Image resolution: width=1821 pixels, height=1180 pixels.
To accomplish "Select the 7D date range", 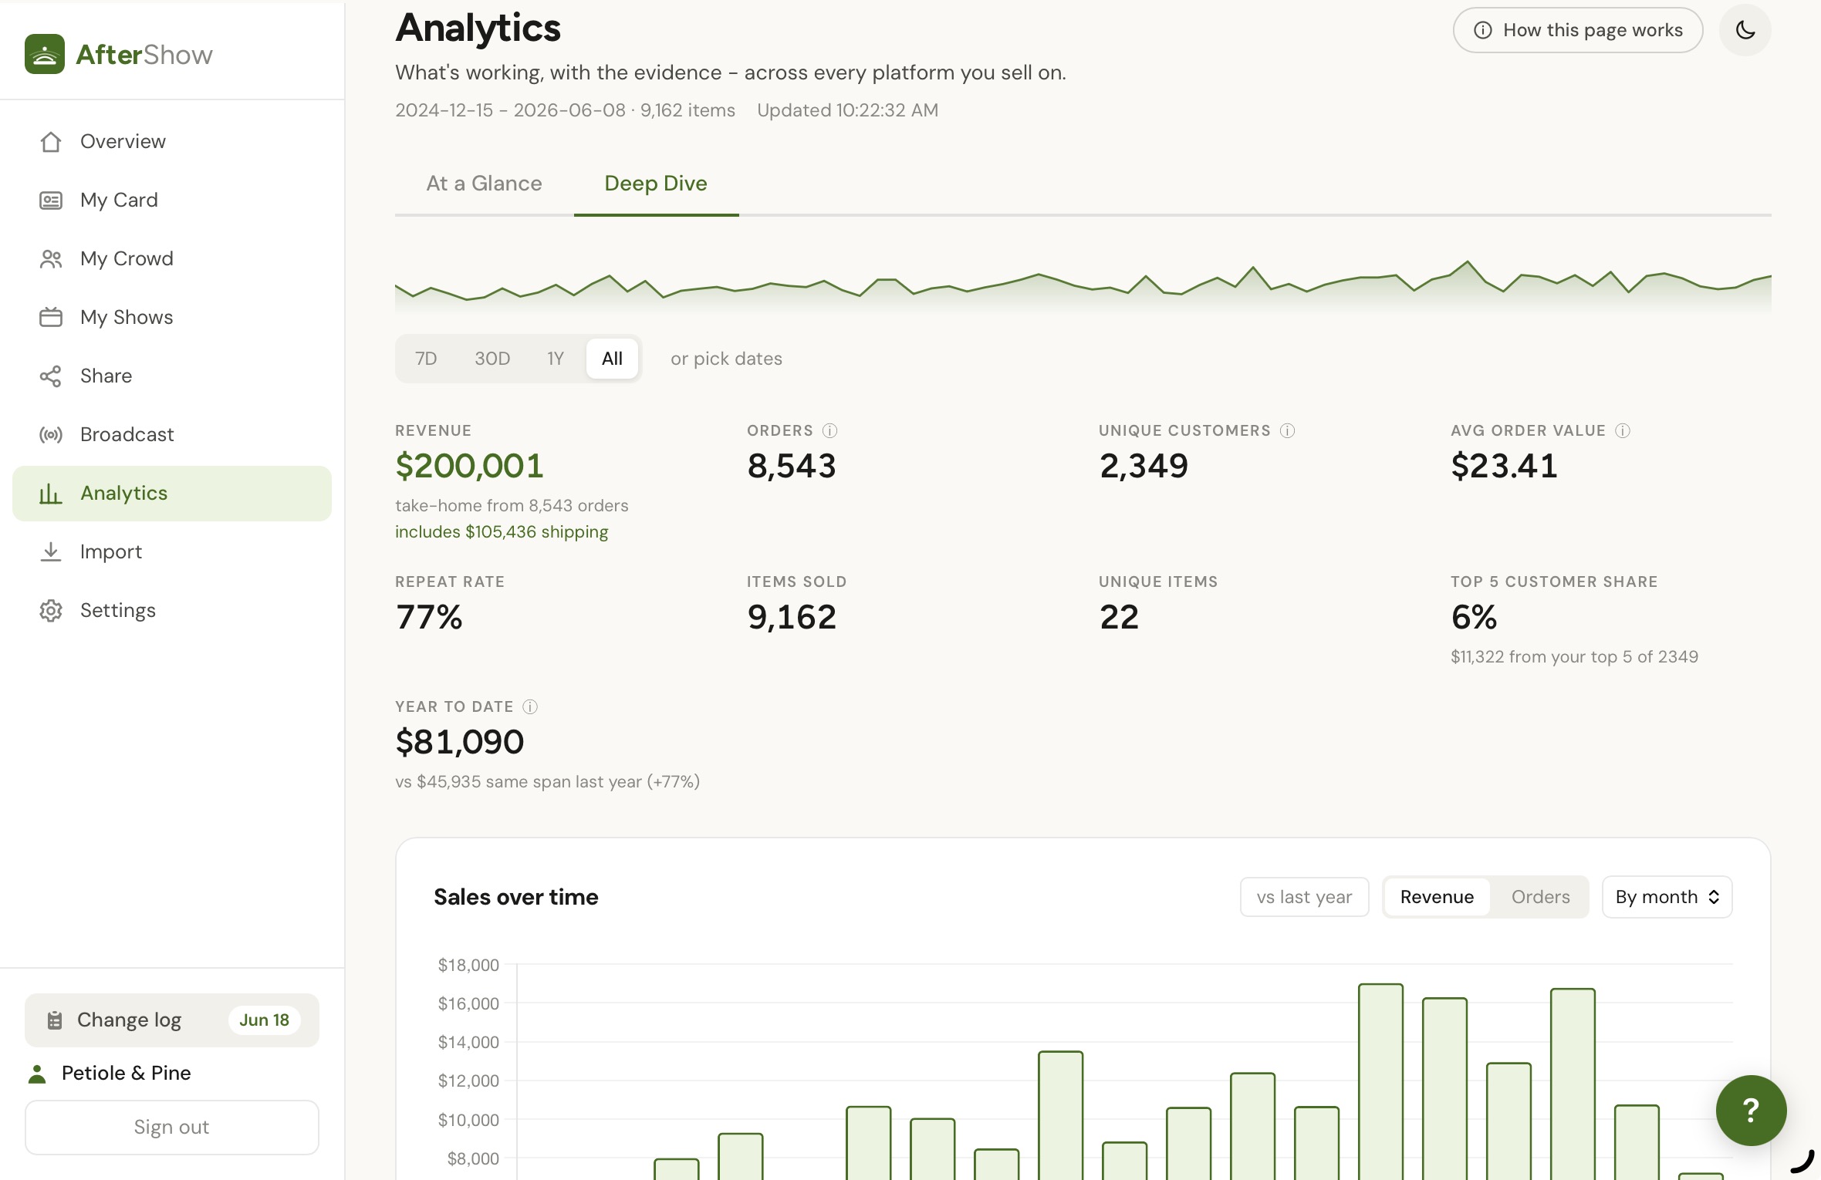I will point(426,359).
